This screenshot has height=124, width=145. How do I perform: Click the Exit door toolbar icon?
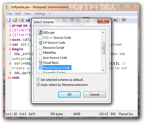124,20
